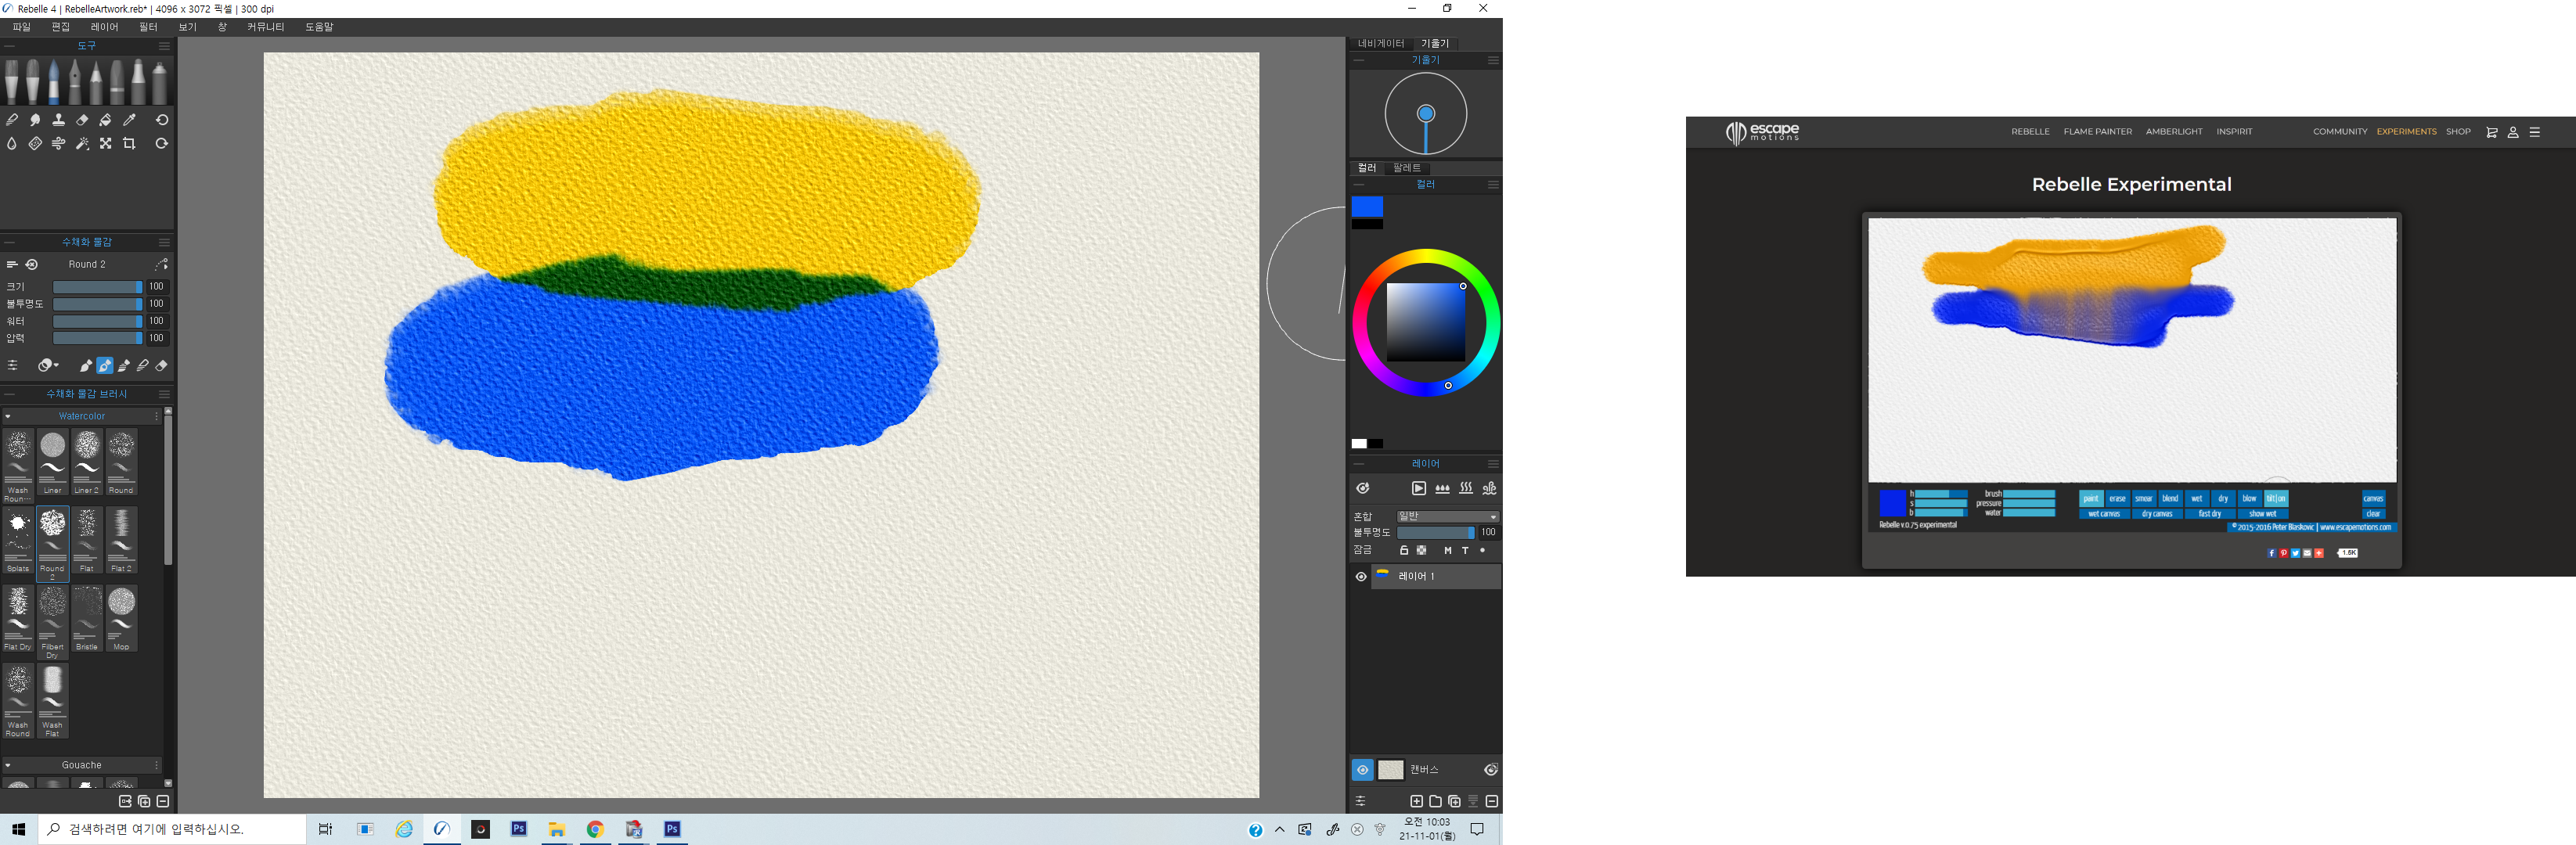The width and height of the screenshot is (2576, 845).
Task: Click the Fill bucket tool
Action: pyautogui.click(x=105, y=120)
